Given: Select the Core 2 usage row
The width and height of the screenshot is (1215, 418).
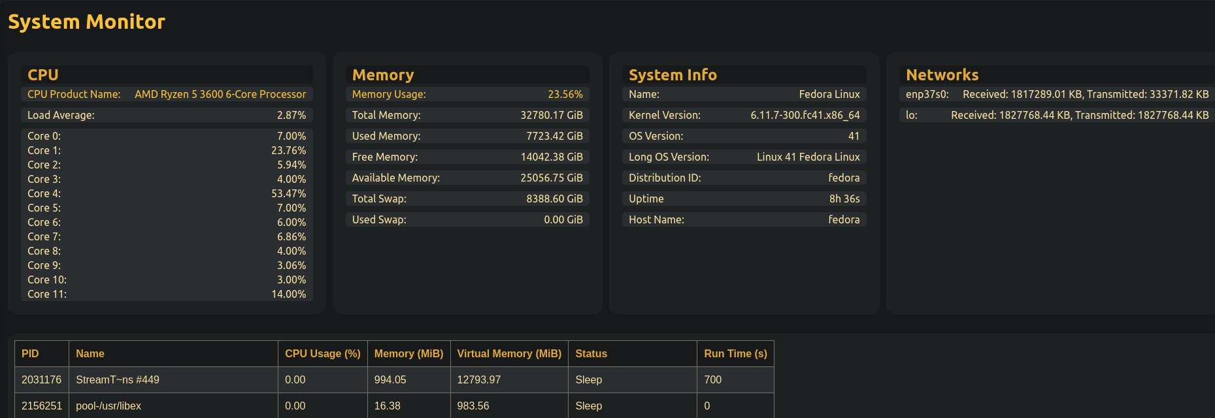Looking at the screenshot, I should (x=167, y=165).
